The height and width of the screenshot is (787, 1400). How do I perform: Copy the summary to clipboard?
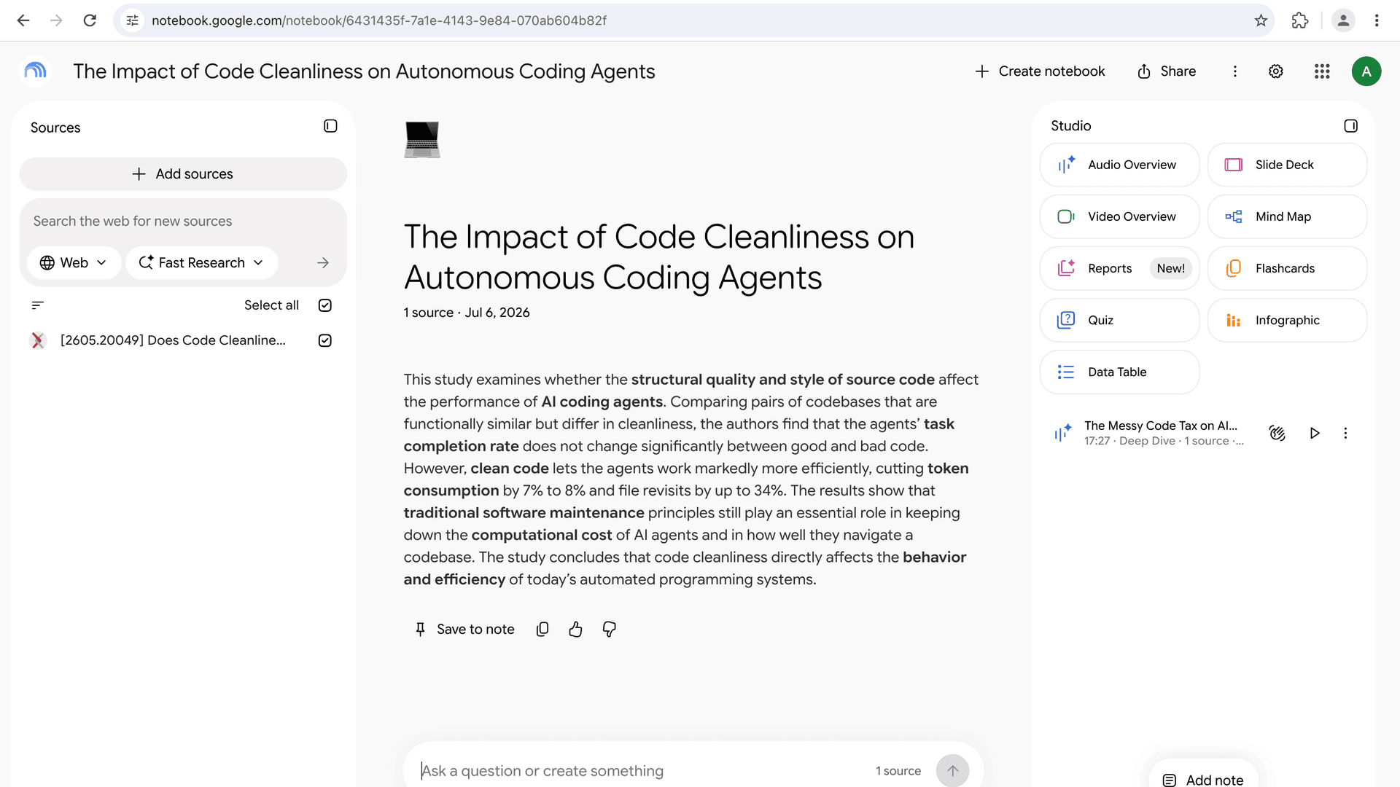[542, 629]
